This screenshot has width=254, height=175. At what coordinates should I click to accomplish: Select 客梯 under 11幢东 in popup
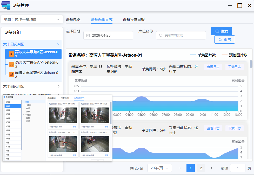[28, 108]
